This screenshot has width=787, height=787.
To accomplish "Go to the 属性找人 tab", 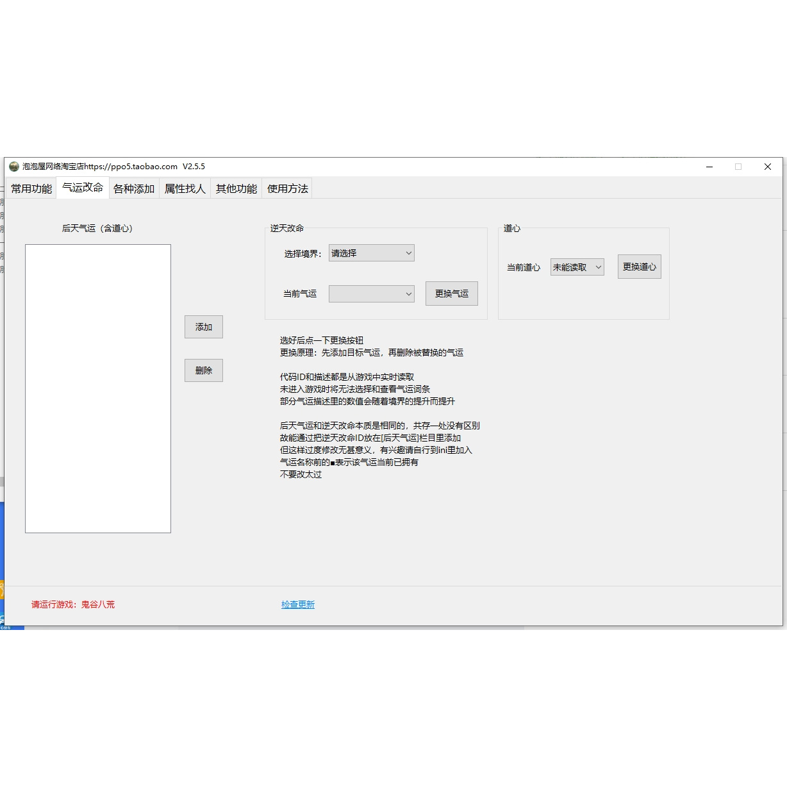I will coord(185,188).
